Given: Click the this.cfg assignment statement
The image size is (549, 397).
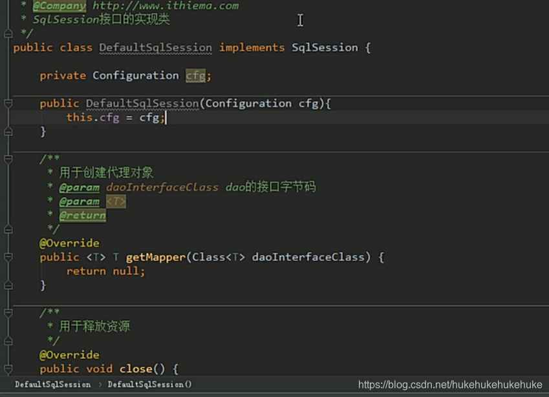Looking at the screenshot, I should point(116,117).
